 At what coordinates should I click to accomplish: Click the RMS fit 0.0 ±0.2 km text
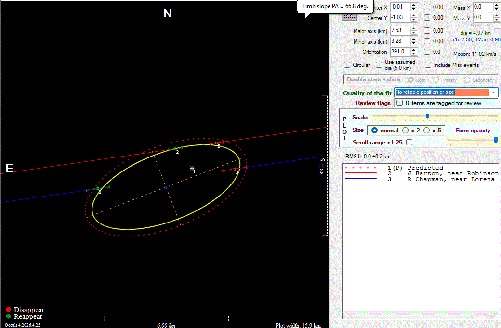pyautogui.click(x=368, y=157)
